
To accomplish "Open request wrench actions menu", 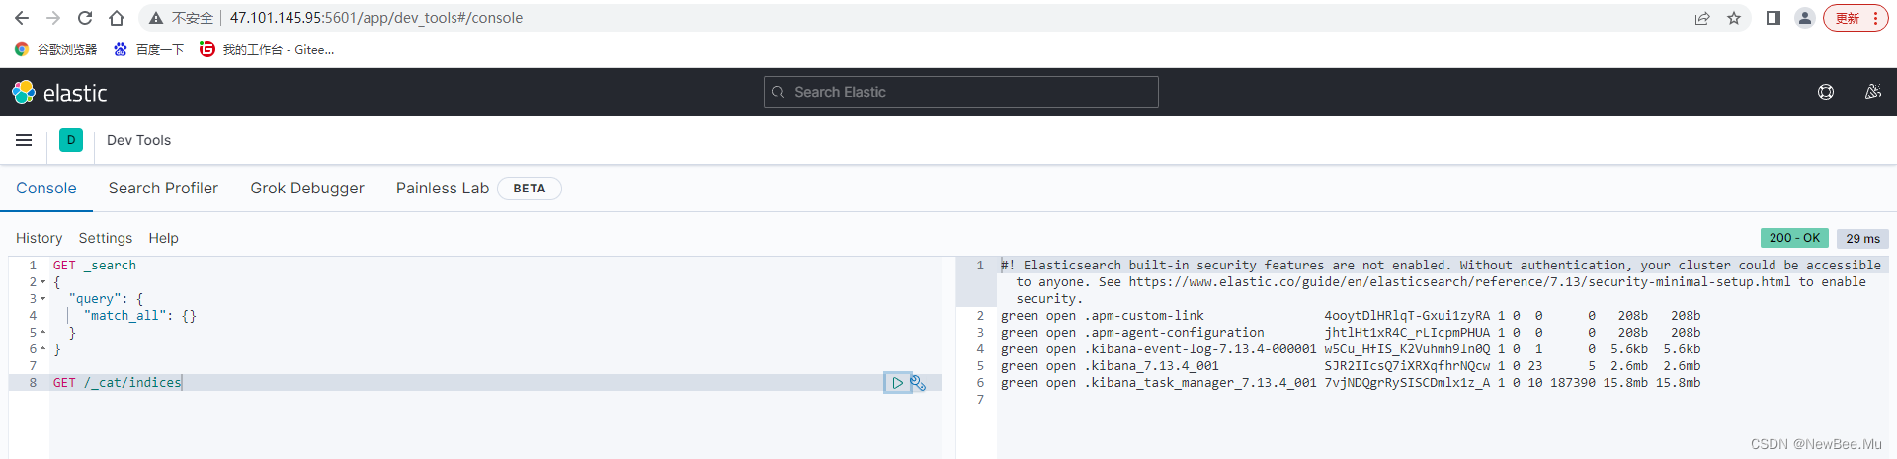I will [x=918, y=383].
